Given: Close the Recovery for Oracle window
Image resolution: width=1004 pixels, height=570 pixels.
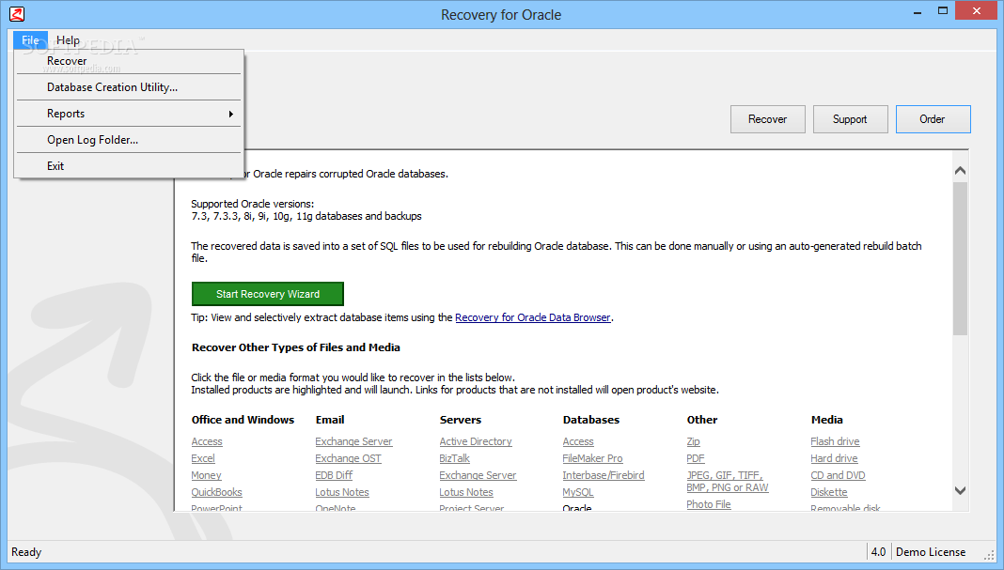Looking at the screenshot, I should (x=977, y=11).
